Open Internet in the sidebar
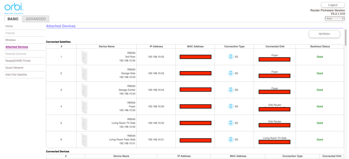The height and width of the screenshot is (159, 349). (x=10, y=33)
